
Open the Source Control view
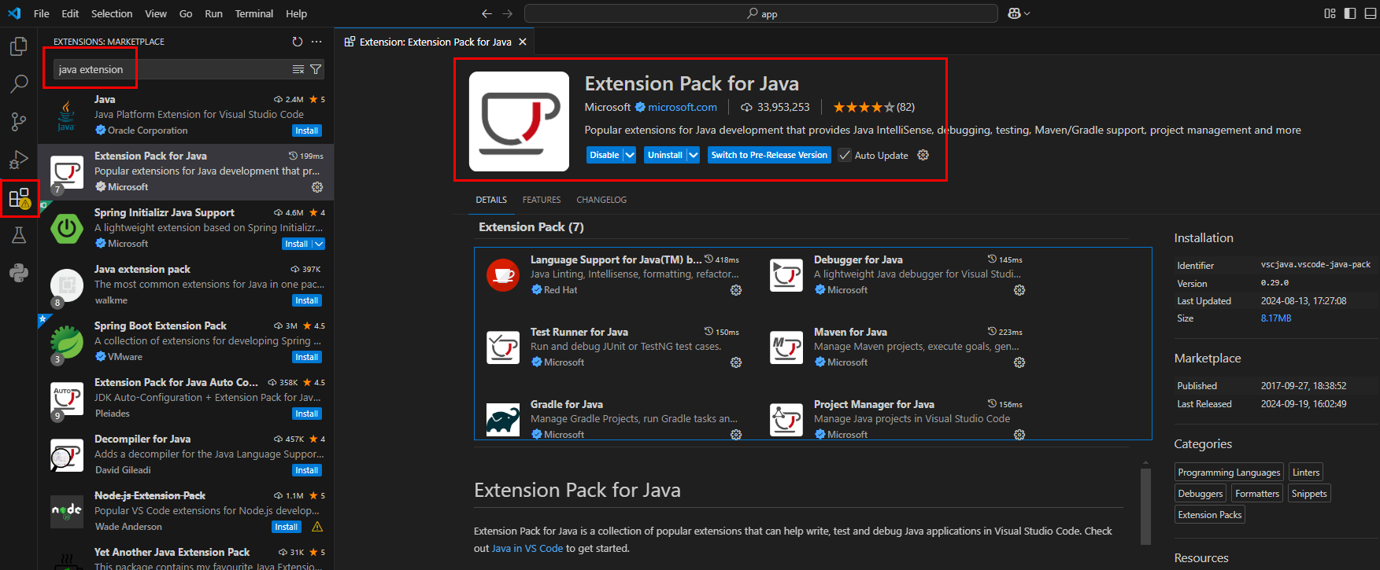pos(18,122)
